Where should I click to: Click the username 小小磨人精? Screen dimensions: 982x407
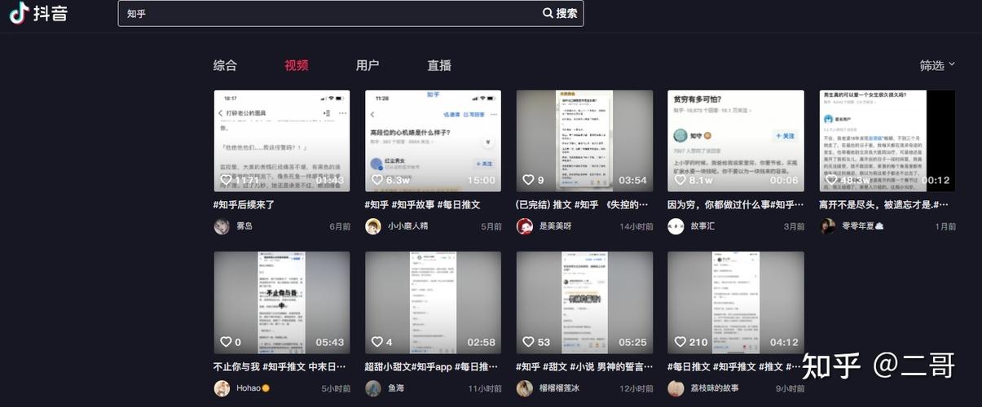pyautogui.click(x=407, y=226)
